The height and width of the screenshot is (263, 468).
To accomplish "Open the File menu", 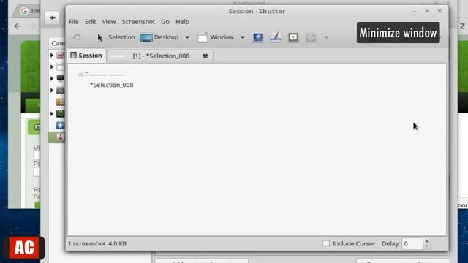I will click(74, 22).
